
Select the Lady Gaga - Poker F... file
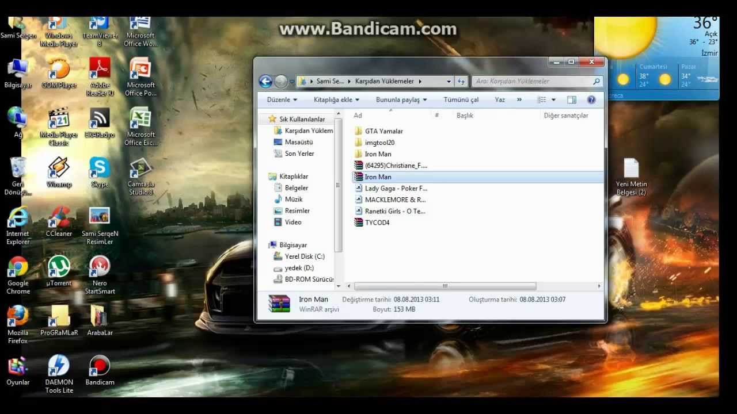396,188
